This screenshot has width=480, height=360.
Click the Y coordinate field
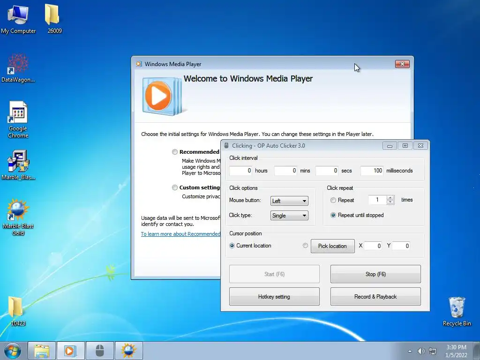(x=401, y=246)
